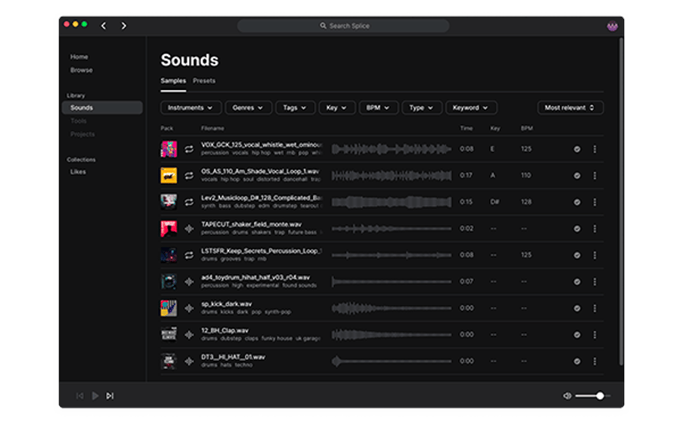This screenshot has height=425, width=684.
Task: Open more options for OS_AS_110_Am_Shade_Vocal_Loop
Action: point(594,176)
